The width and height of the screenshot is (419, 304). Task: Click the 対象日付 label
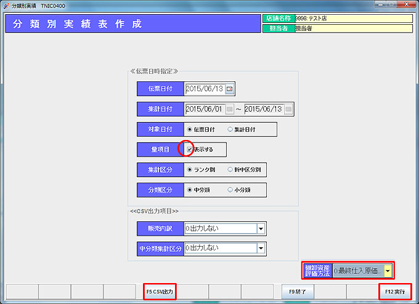(160, 129)
